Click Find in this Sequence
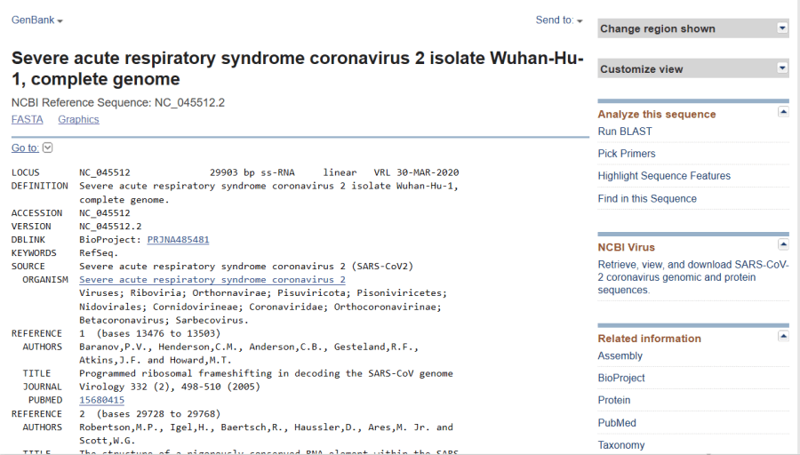The image size is (800, 455). (x=647, y=199)
